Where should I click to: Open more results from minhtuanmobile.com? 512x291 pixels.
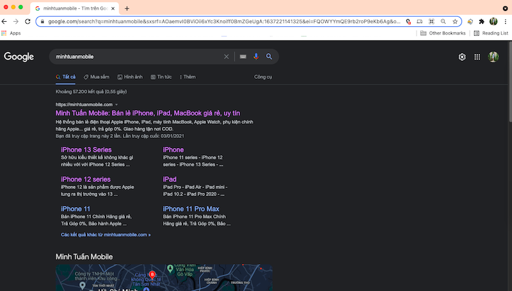pyautogui.click(x=106, y=235)
